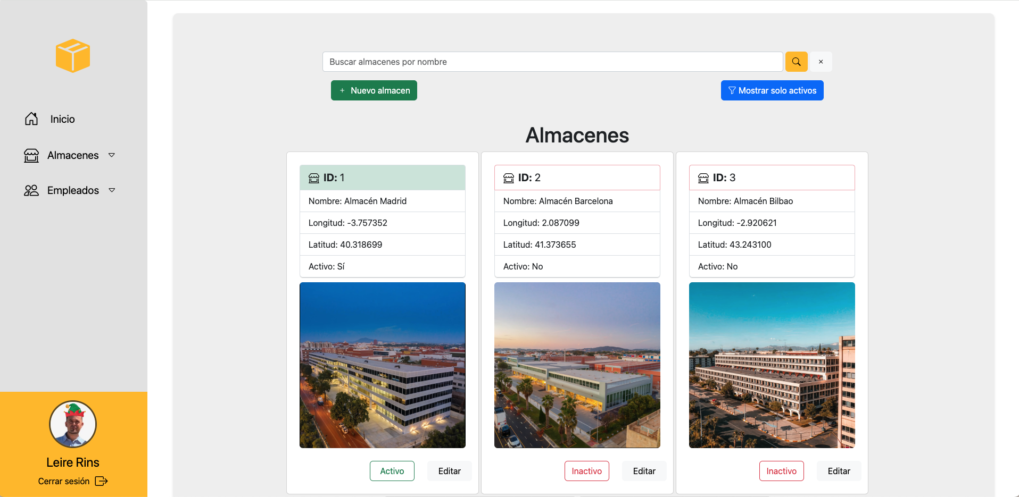The image size is (1019, 497).
Task: Edit Almacén Barcelona with its Editar button
Action: 644,471
